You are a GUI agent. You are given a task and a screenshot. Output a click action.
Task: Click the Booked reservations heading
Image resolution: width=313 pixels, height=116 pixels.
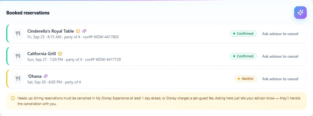coord(28,13)
